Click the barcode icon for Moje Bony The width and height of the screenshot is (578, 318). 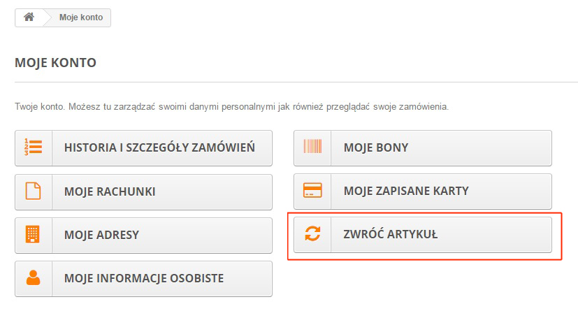[x=312, y=146]
